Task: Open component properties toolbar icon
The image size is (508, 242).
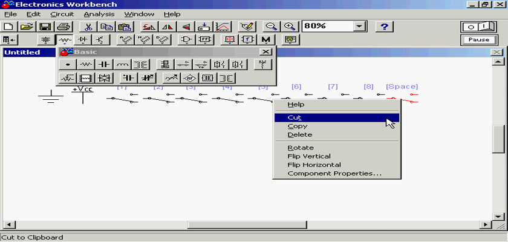Action: click(247, 27)
